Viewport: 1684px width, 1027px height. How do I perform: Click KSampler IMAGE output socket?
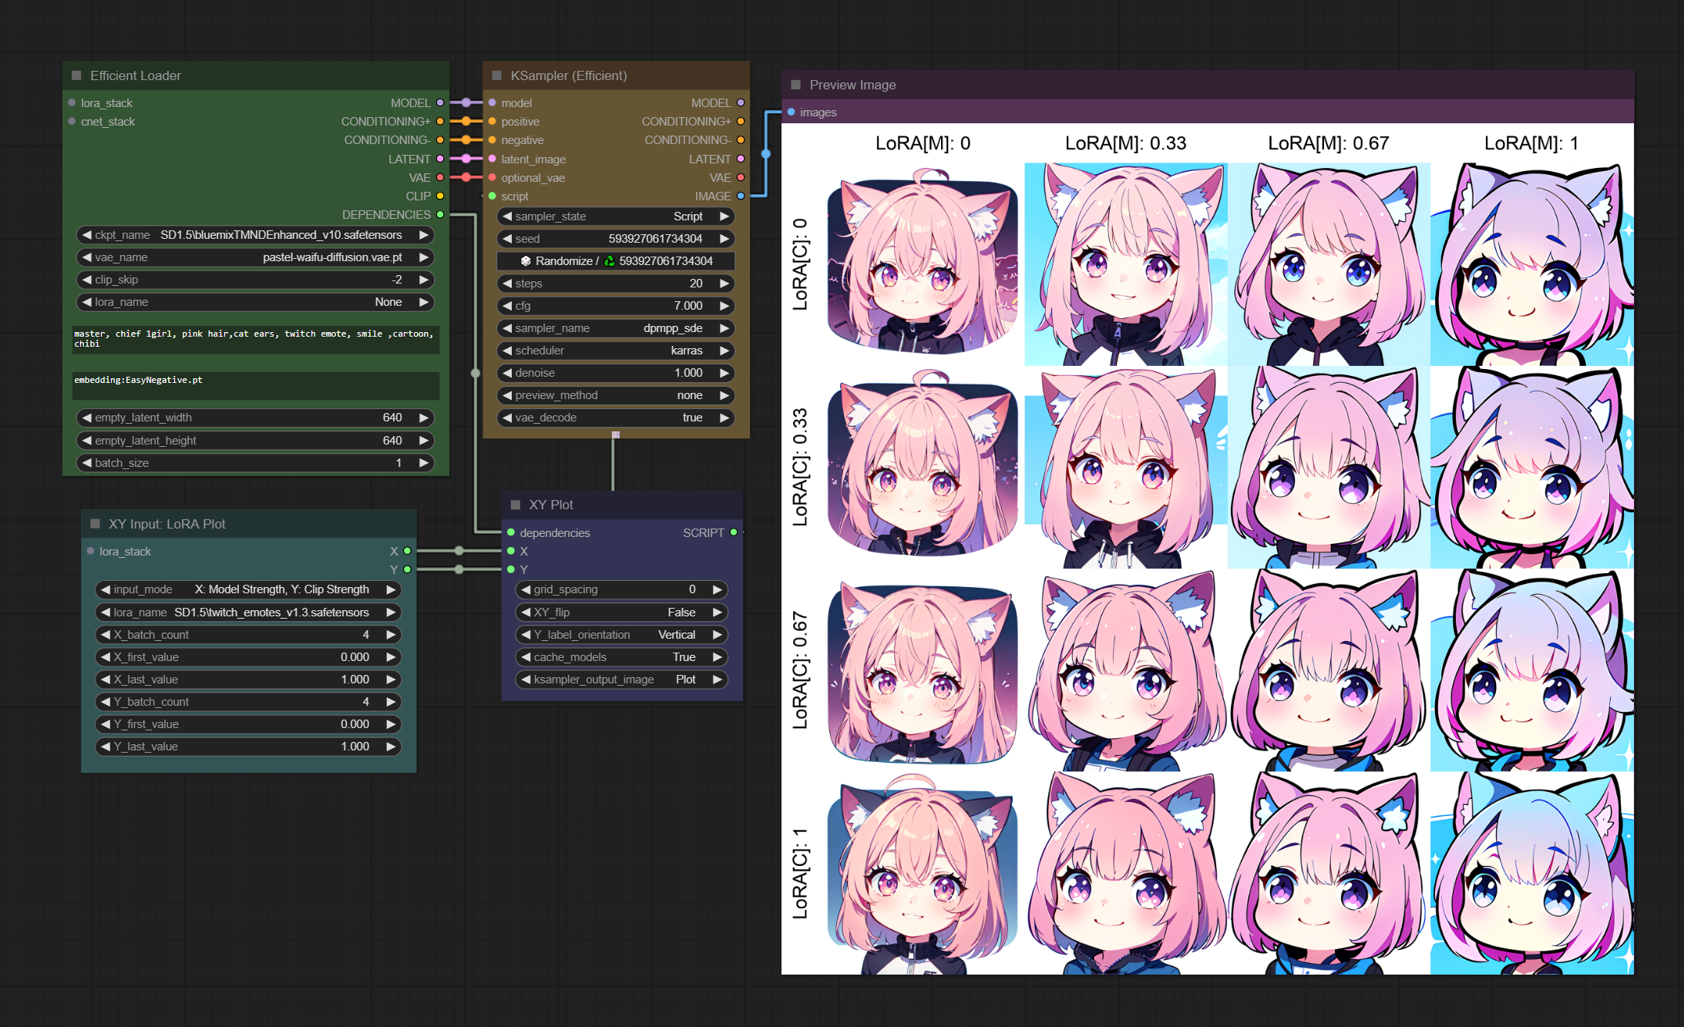click(x=741, y=196)
